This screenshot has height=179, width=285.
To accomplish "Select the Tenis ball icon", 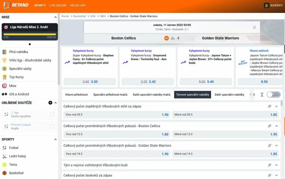I will (4, 165).
